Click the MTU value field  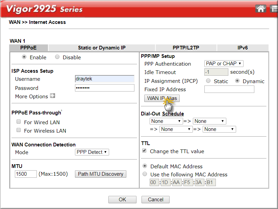coord(26,174)
